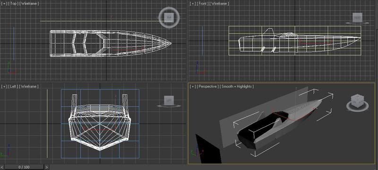Open the Front point-of-view label menu
Viewport: 378px width, 170px height.
203,4
